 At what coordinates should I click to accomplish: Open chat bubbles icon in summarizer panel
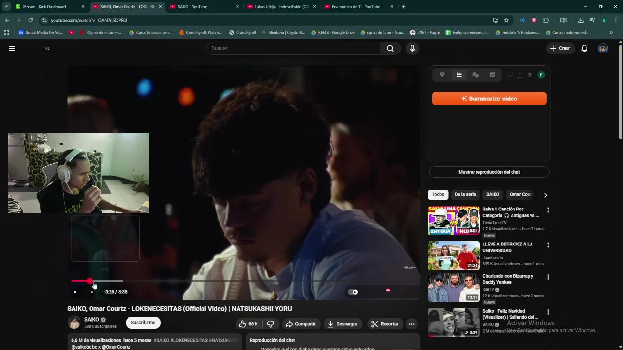(x=476, y=75)
